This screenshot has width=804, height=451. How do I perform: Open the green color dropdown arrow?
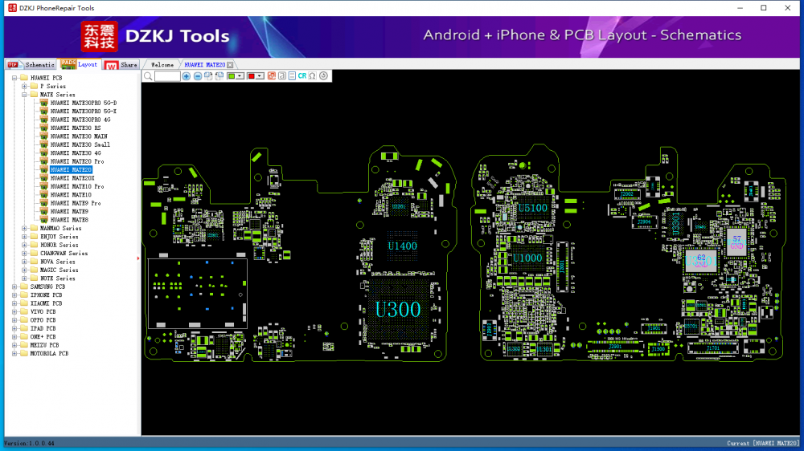pyautogui.click(x=240, y=76)
